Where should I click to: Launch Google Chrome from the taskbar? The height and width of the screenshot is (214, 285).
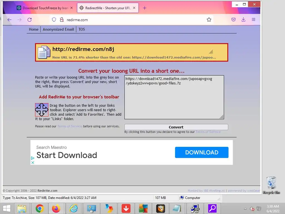tap(40, 208)
